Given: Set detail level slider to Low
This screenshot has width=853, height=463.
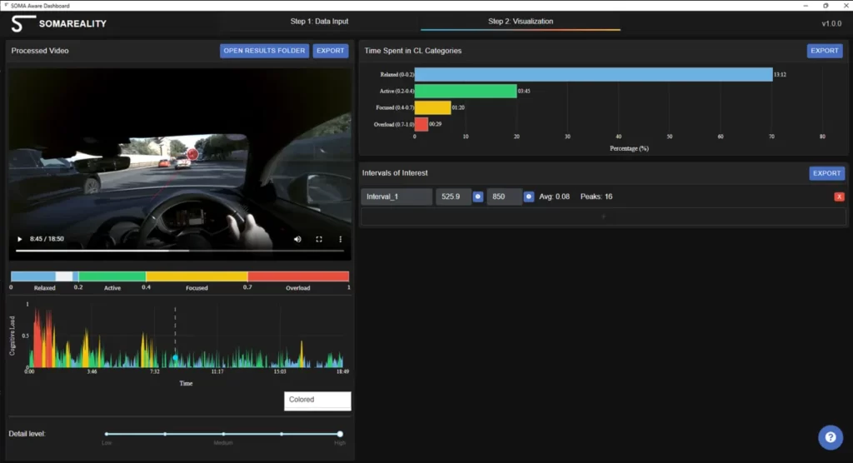Looking at the screenshot, I should click(107, 434).
